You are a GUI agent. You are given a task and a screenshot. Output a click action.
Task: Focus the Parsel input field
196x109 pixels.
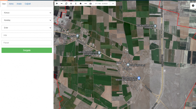click(27, 43)
